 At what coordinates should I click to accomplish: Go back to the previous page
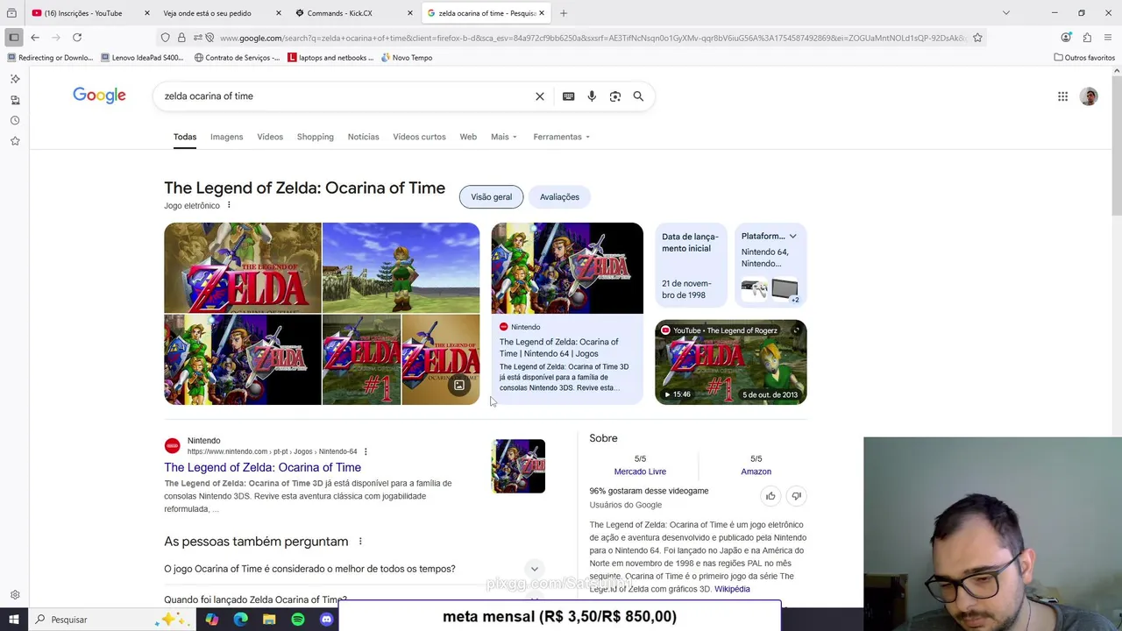[x=35, y=38]
